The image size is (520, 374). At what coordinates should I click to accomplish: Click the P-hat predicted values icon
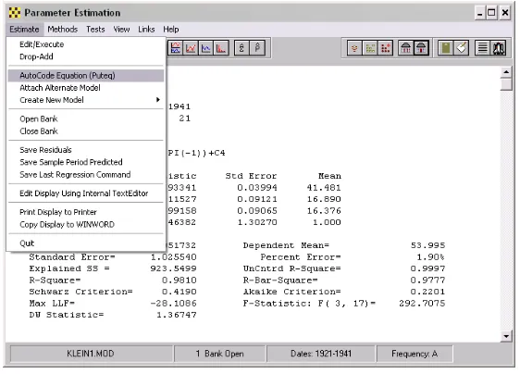tap(257, 48)
